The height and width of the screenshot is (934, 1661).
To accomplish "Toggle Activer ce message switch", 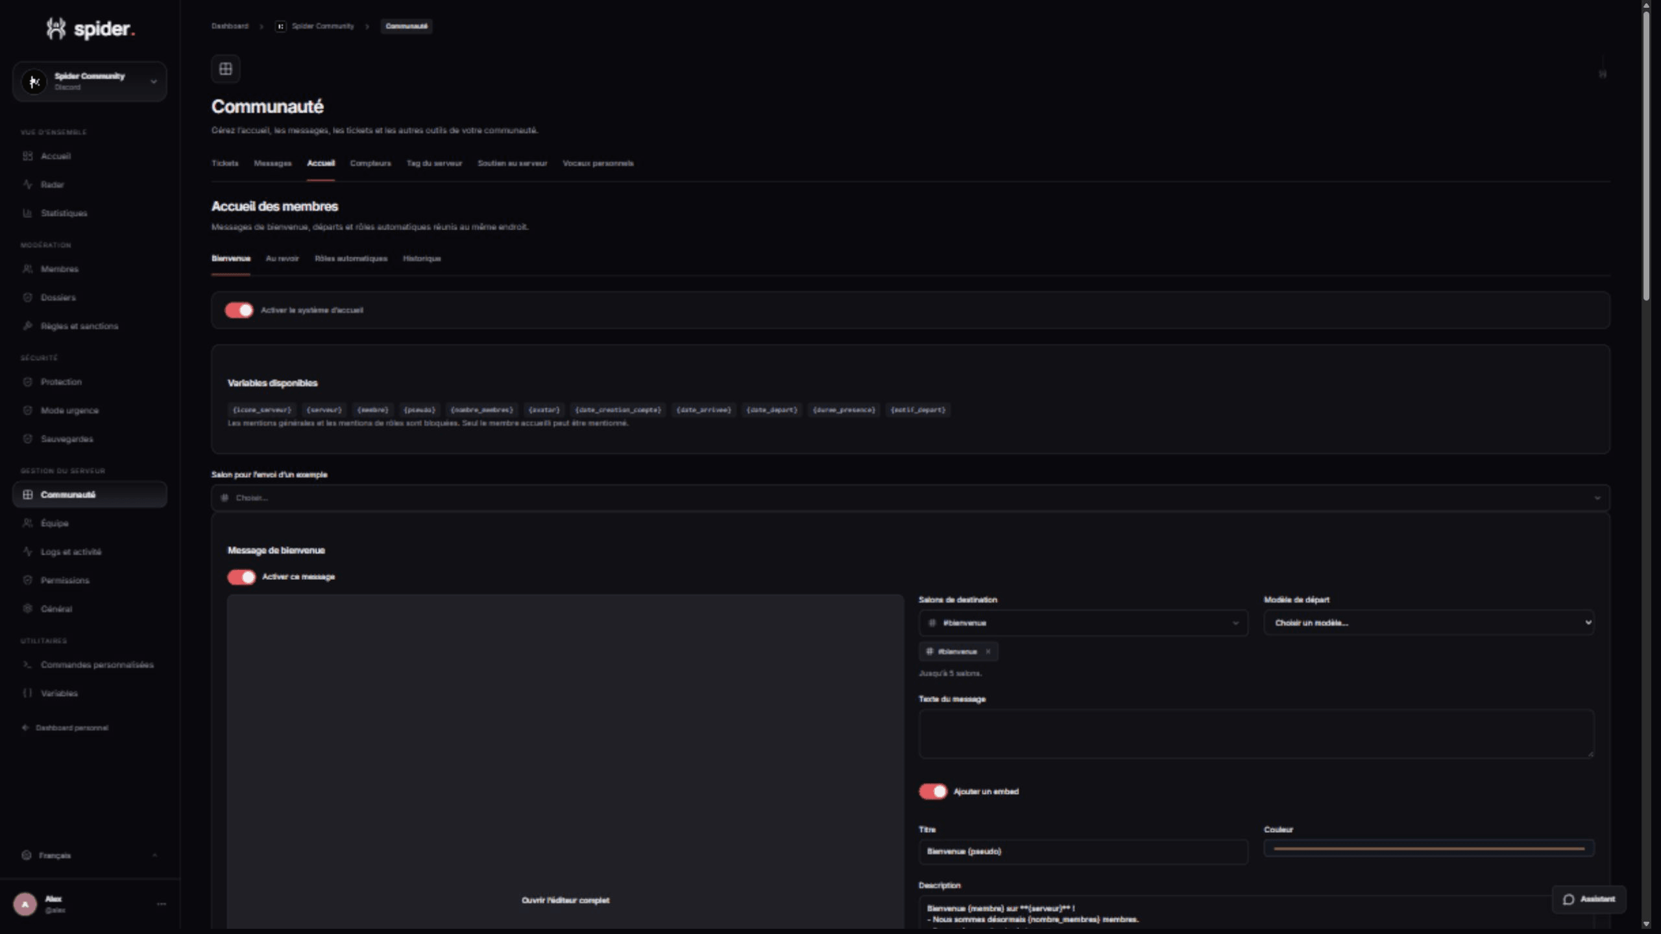I will click(x=241, y=577).
